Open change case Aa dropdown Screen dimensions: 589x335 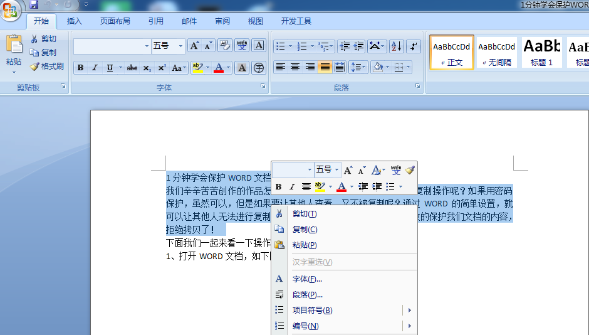pyautogui.click(x=179, y=68)
